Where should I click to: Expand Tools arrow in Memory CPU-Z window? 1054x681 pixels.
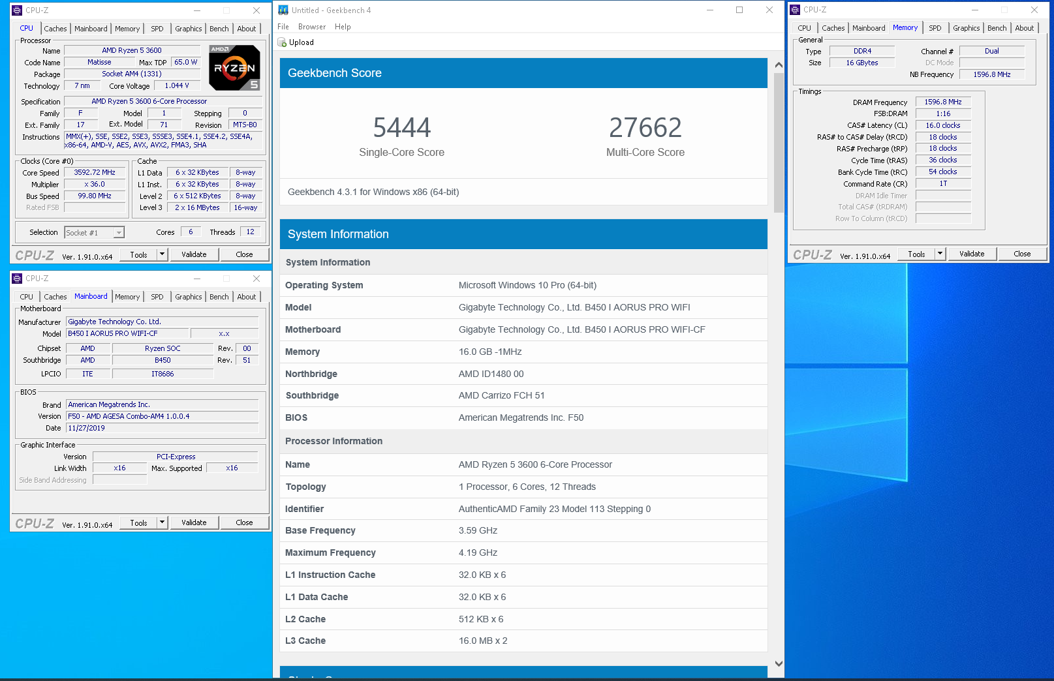940,254
